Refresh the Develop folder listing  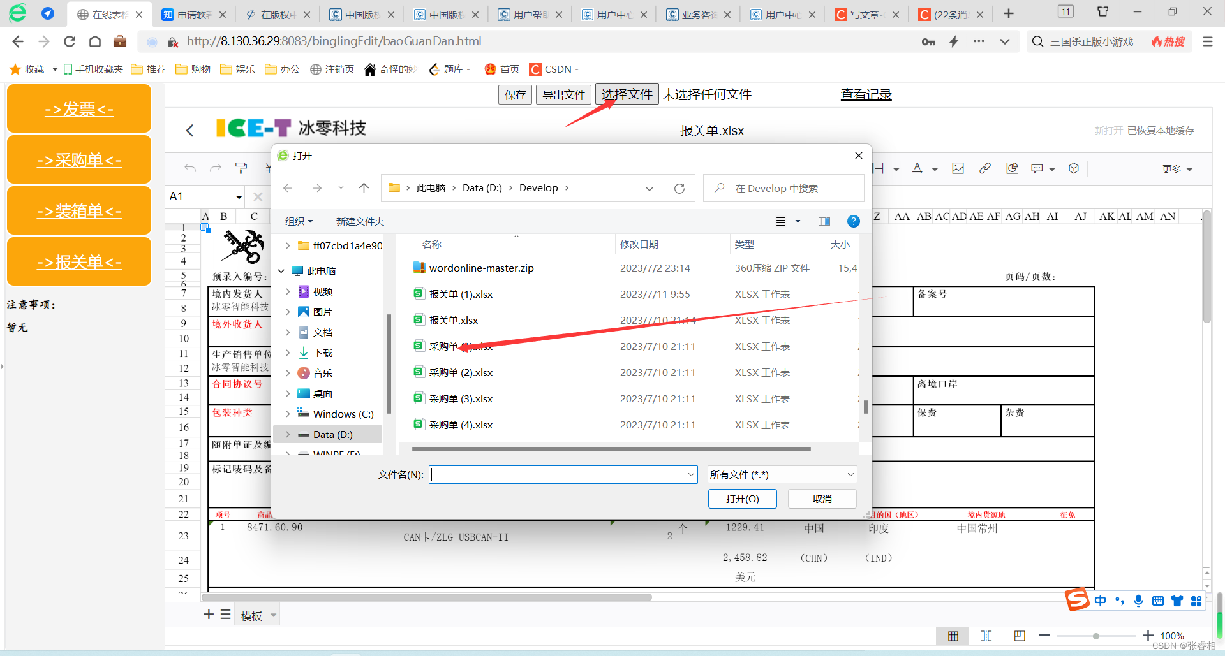tap(679, 188)
